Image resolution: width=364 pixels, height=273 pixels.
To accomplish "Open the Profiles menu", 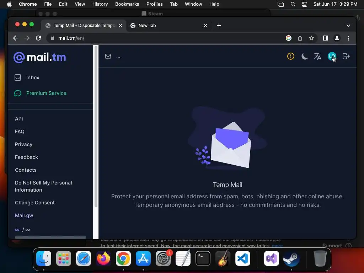I will click(154, 4).
